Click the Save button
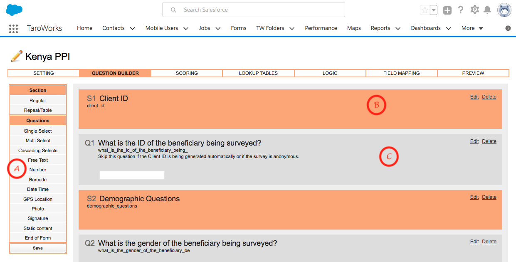The width and height of the screenshot is (516, 262). coord(38,248)
